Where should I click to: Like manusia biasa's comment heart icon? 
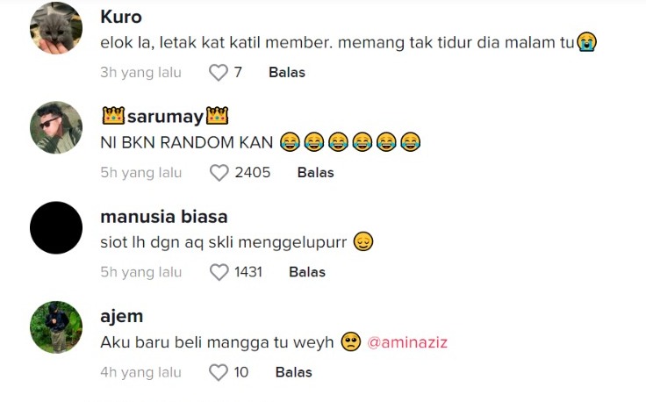pos(219,273)
